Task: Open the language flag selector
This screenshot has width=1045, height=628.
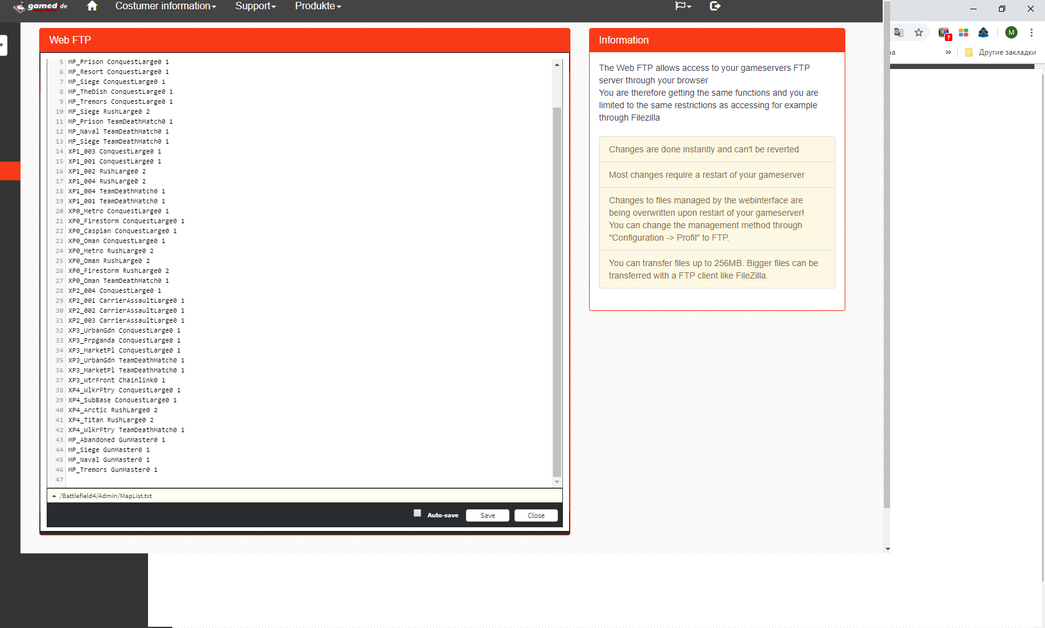Action: click(683, 6)
